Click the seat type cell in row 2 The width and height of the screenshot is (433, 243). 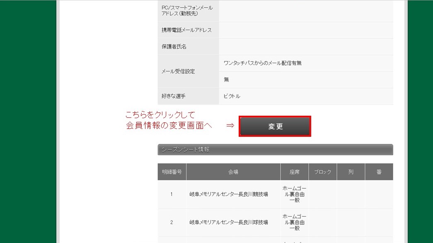pos(295,222)
